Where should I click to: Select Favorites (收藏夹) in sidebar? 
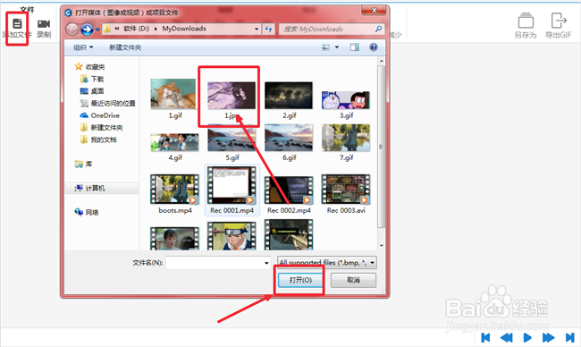coord(90,67)
